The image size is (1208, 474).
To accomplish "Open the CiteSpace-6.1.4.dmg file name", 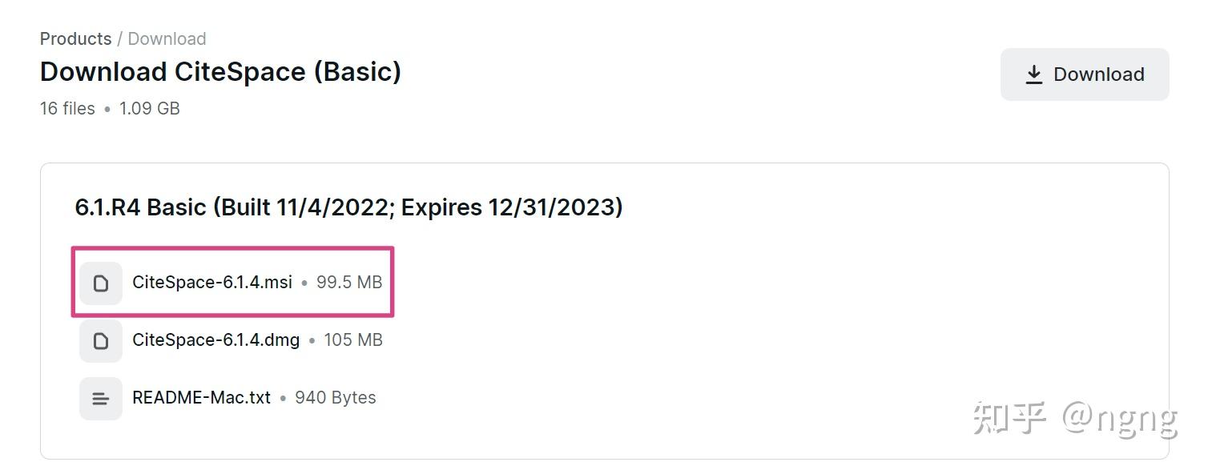I will pos(216,340).
